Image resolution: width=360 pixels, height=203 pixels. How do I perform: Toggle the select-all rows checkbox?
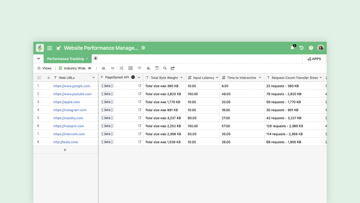pos(39,78)
